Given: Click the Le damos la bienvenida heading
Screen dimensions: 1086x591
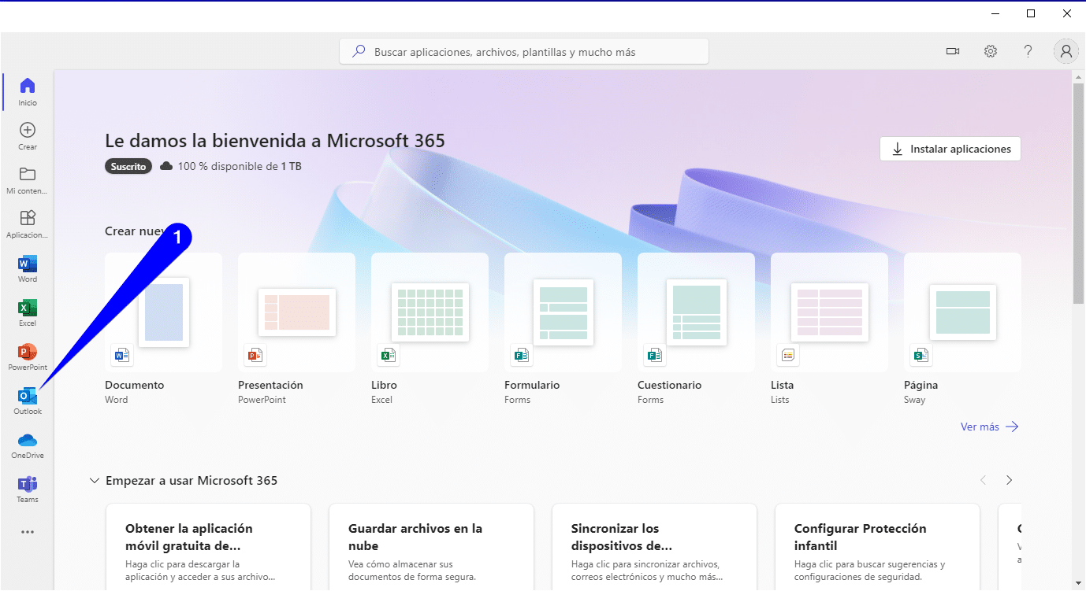Looking at the screenshot, I should [275, 141].
